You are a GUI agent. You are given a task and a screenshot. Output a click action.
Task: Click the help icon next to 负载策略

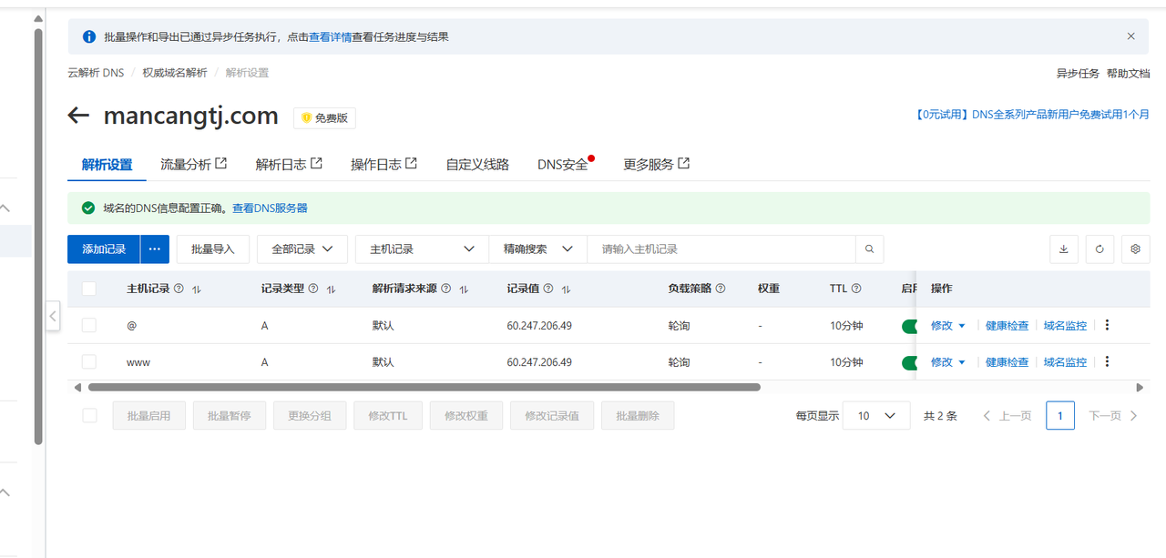(721, 289)
